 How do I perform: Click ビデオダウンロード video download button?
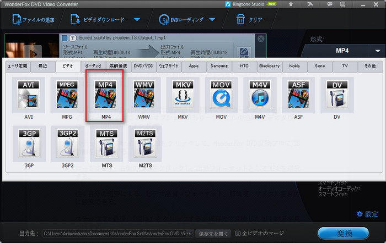coord(98,19)
